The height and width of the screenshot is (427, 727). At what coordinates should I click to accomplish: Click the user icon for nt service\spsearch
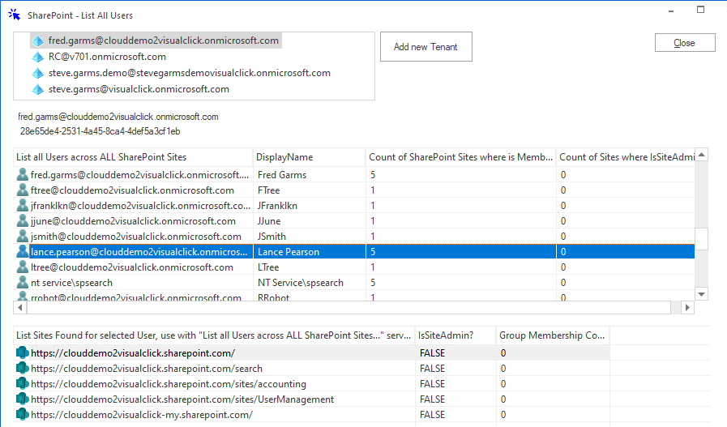[23, 283]
